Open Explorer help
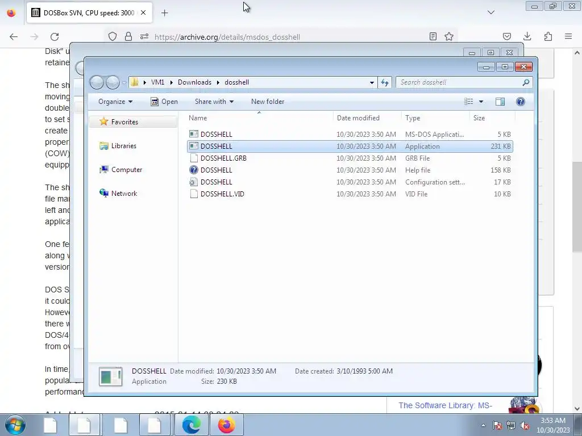This screenshot has width=582, height=436. (x=521, y=102)
